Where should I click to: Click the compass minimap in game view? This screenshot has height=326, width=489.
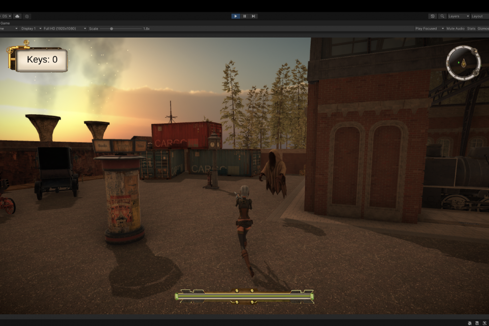click(463, 62)
